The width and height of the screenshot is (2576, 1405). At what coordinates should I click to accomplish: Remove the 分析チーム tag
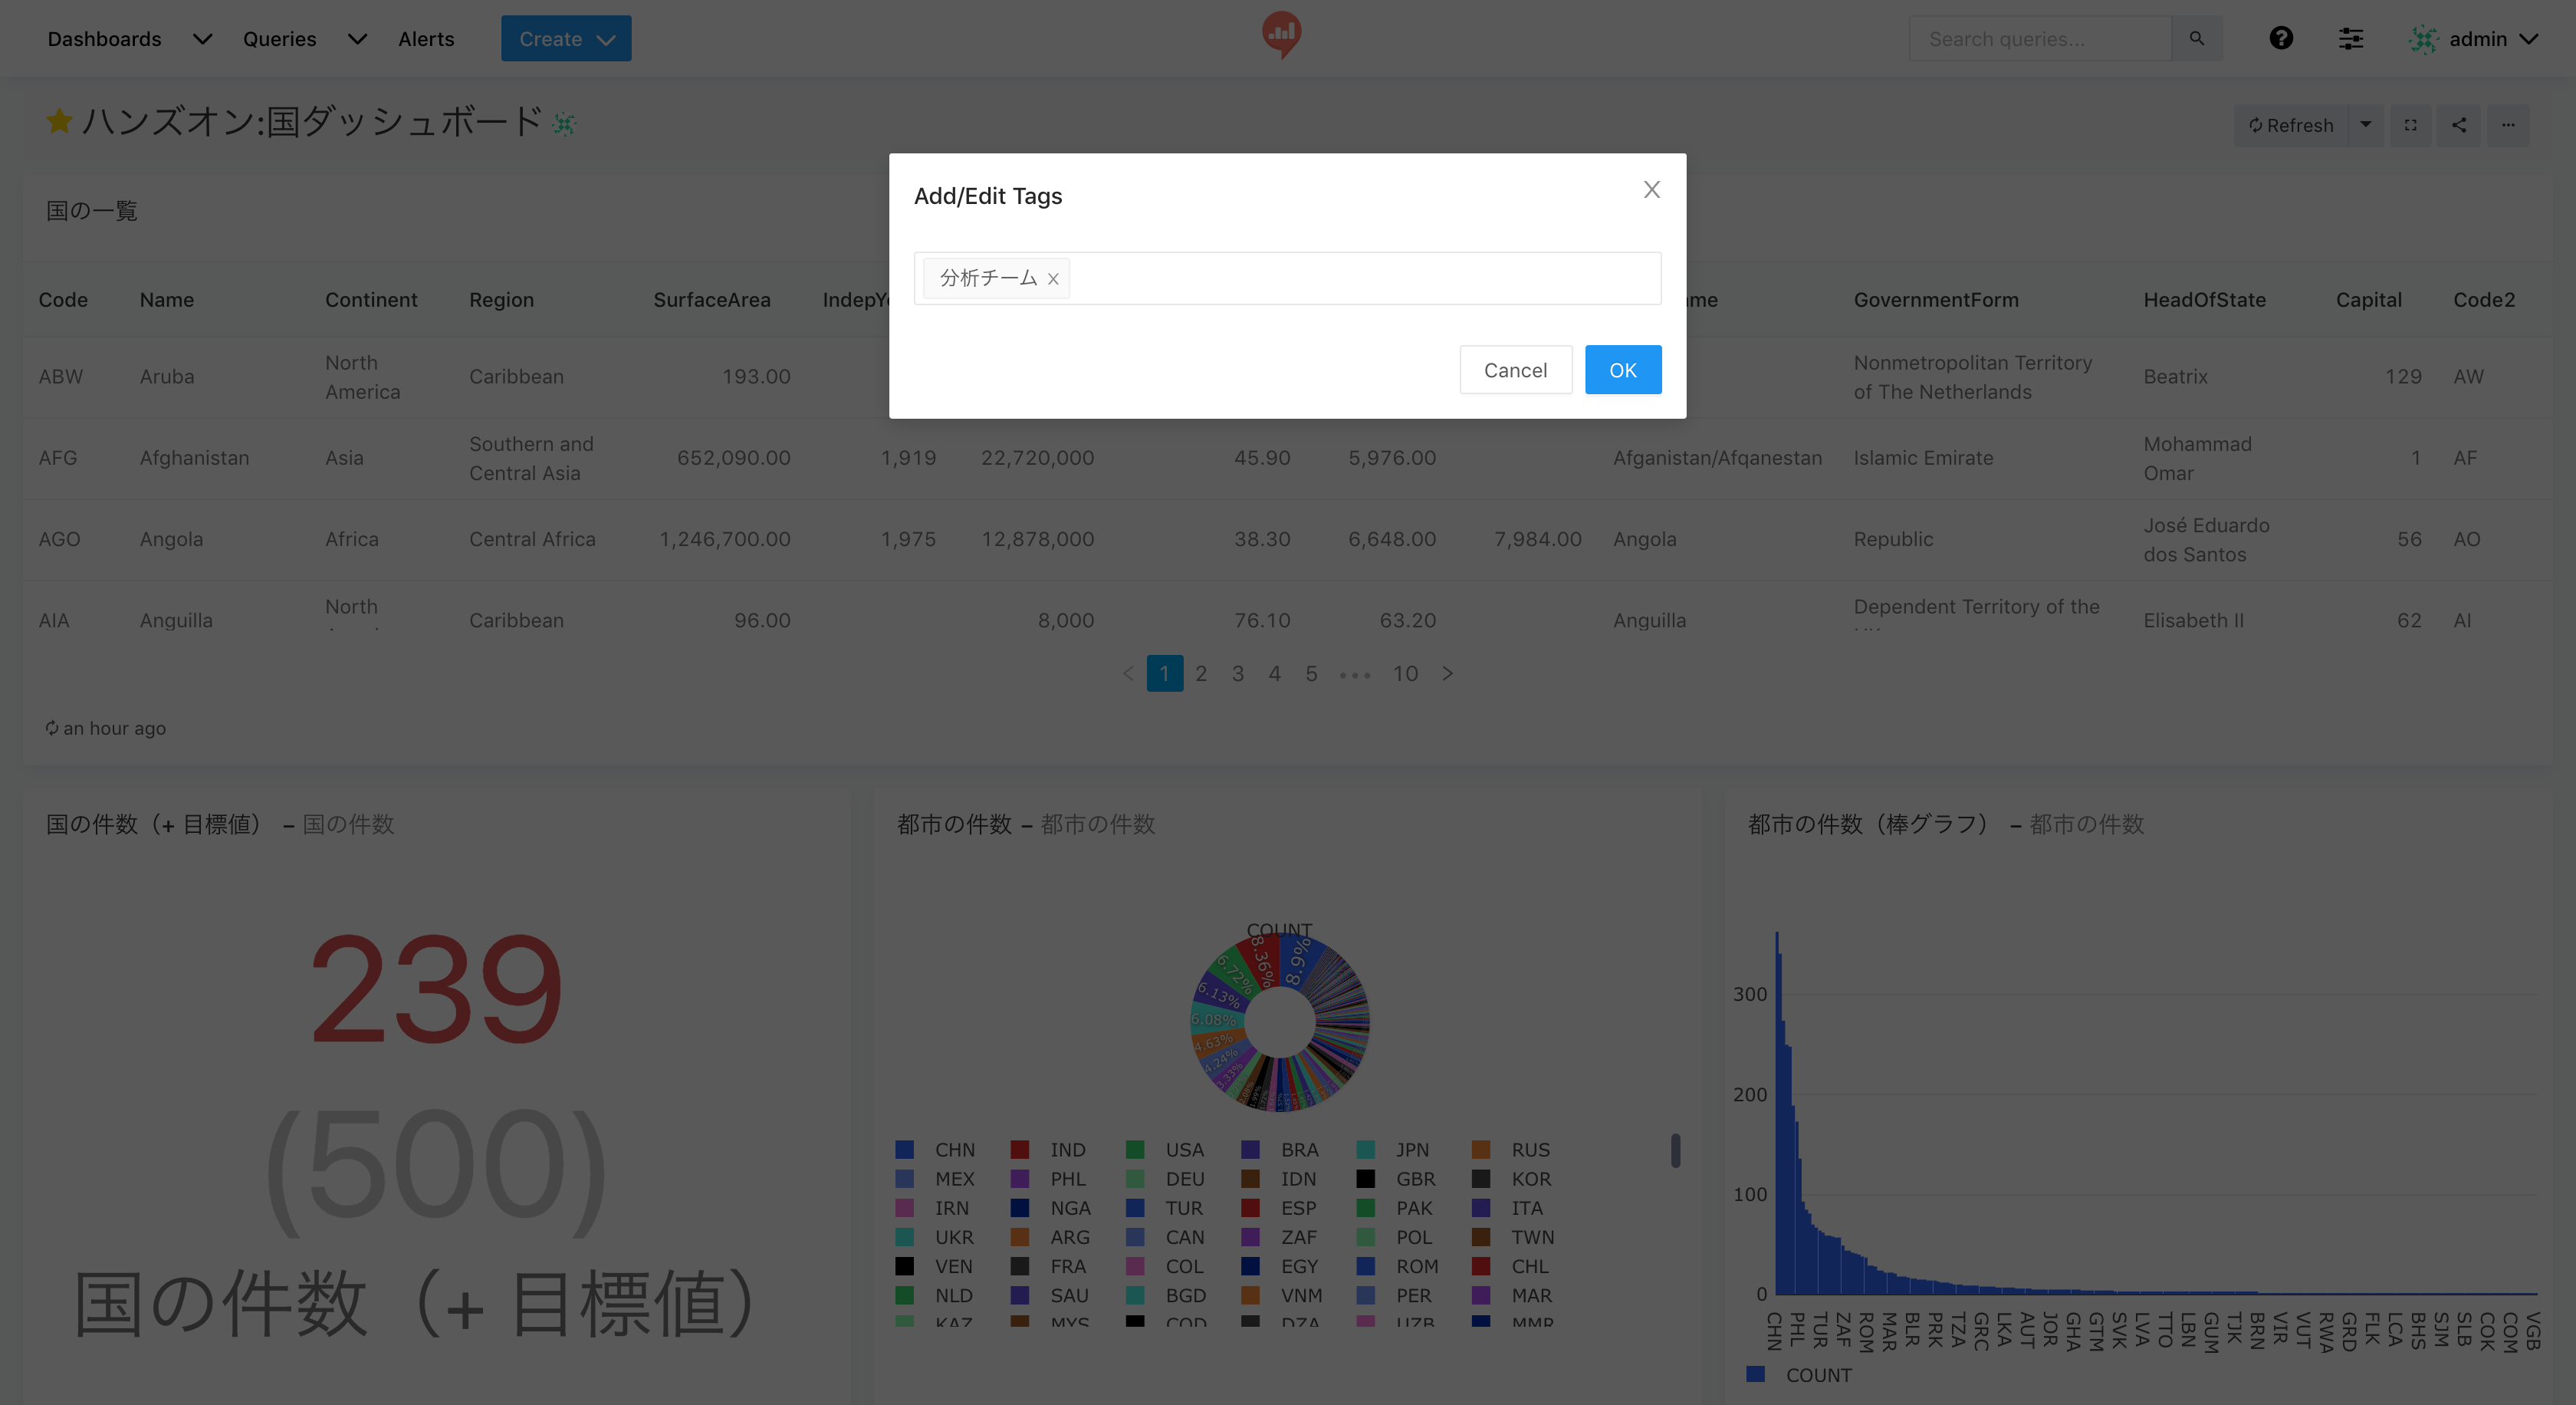click(x=1053, y=279)
